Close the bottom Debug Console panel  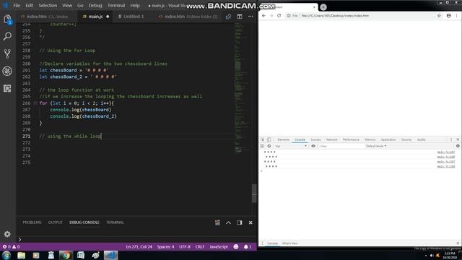click(250, 222)
